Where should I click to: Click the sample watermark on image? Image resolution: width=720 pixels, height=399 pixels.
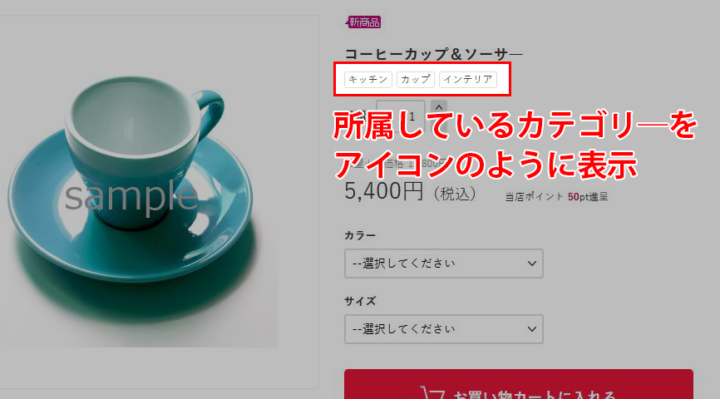(x=131, y=196)
